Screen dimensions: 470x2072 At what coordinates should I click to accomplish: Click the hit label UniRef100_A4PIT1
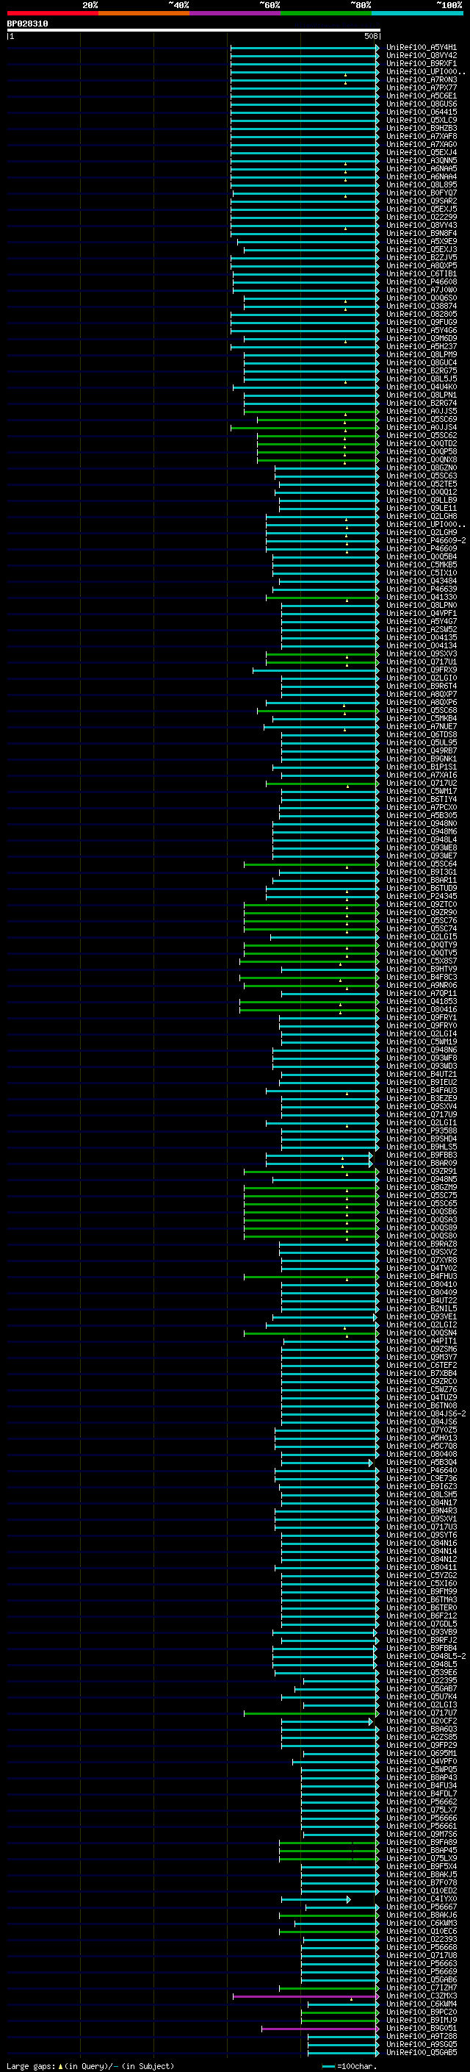tap(421, 1341)
